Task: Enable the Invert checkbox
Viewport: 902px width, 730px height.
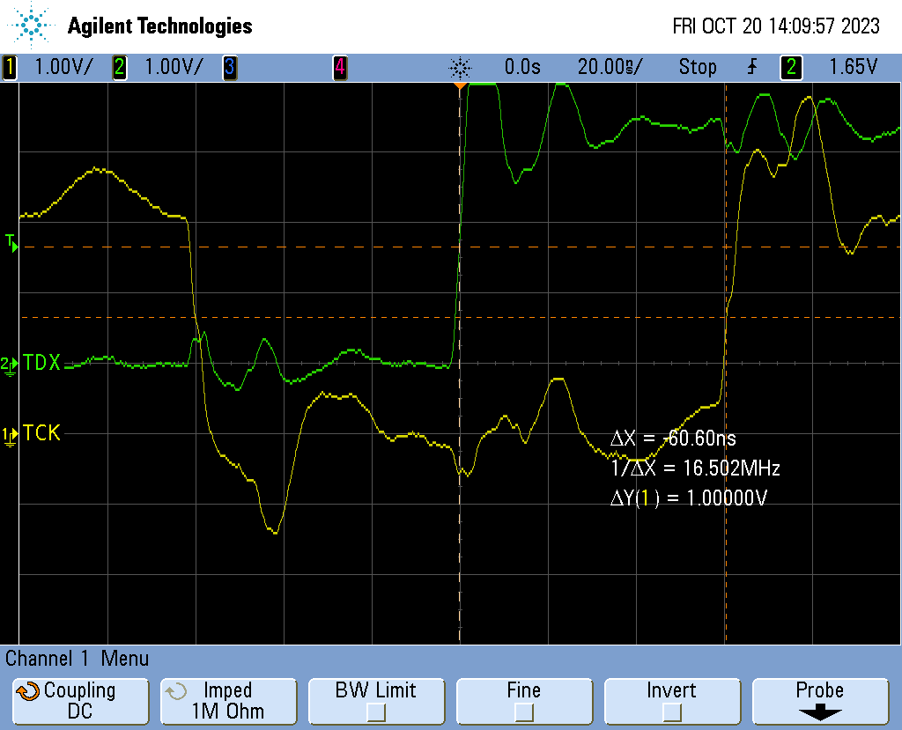Action: (x=671, y=712)
